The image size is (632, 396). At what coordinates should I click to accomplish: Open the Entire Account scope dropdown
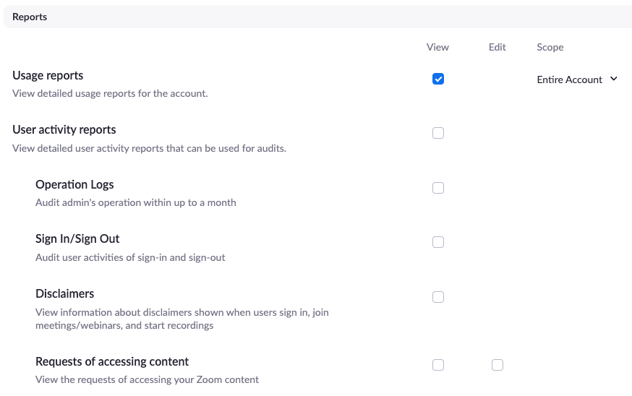pos(577,79)
